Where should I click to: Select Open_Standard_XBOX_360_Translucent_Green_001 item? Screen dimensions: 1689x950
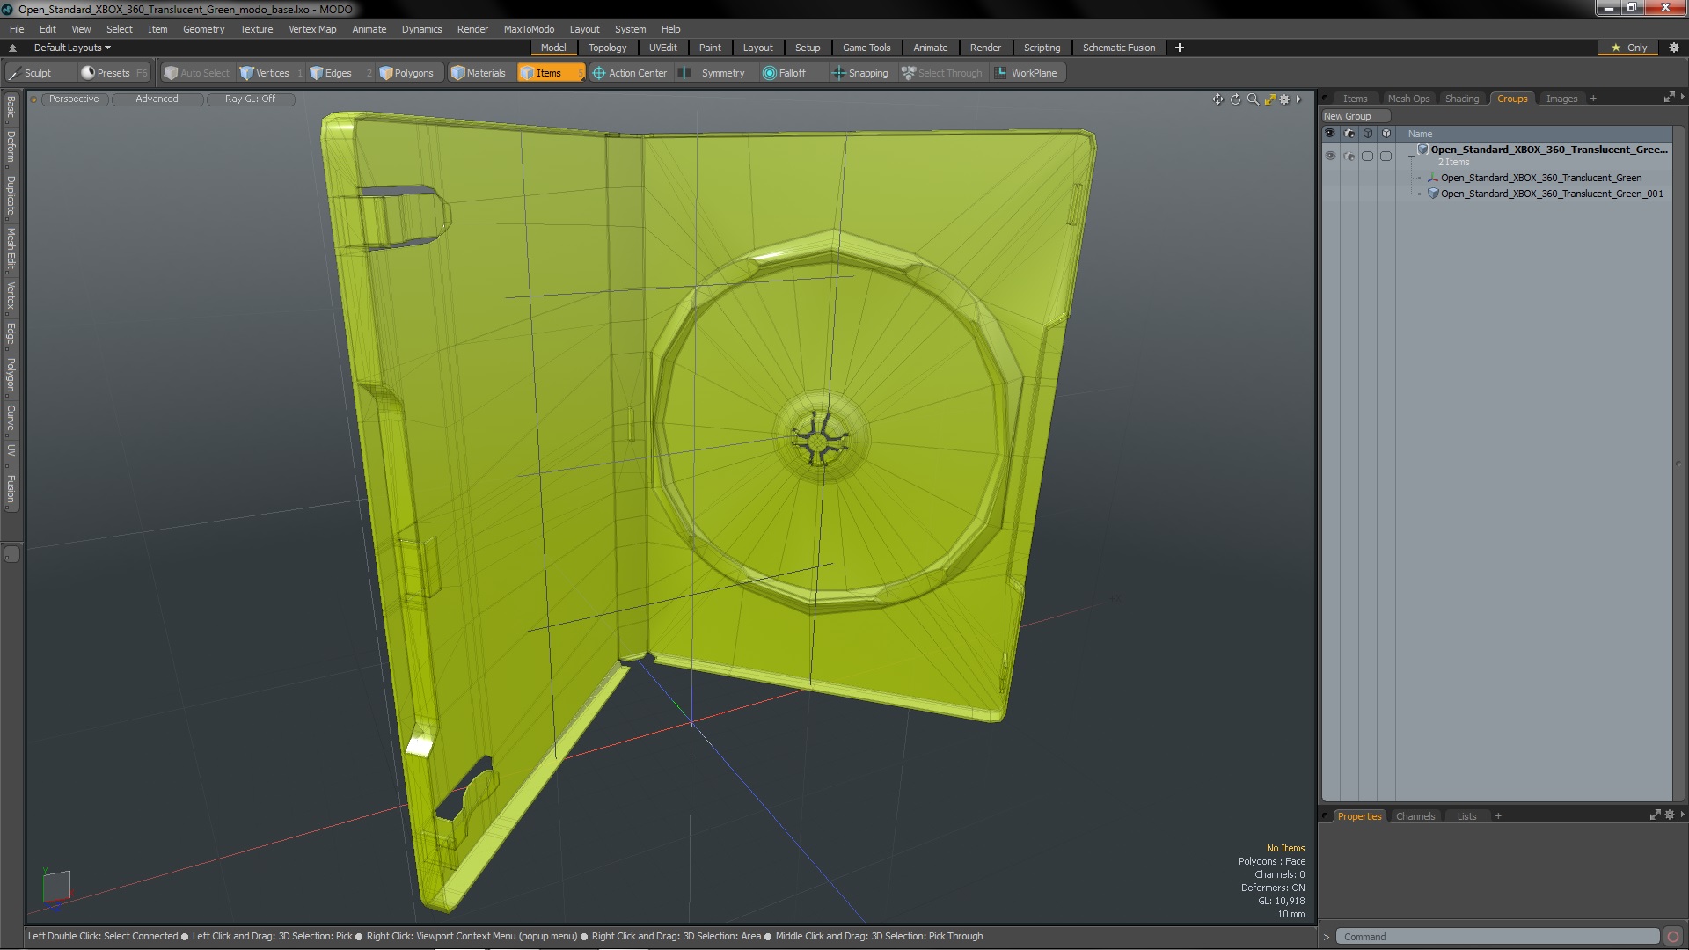pos(1551,194)
